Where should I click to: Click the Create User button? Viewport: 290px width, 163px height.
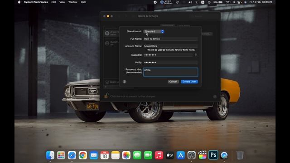coord(189,81)
